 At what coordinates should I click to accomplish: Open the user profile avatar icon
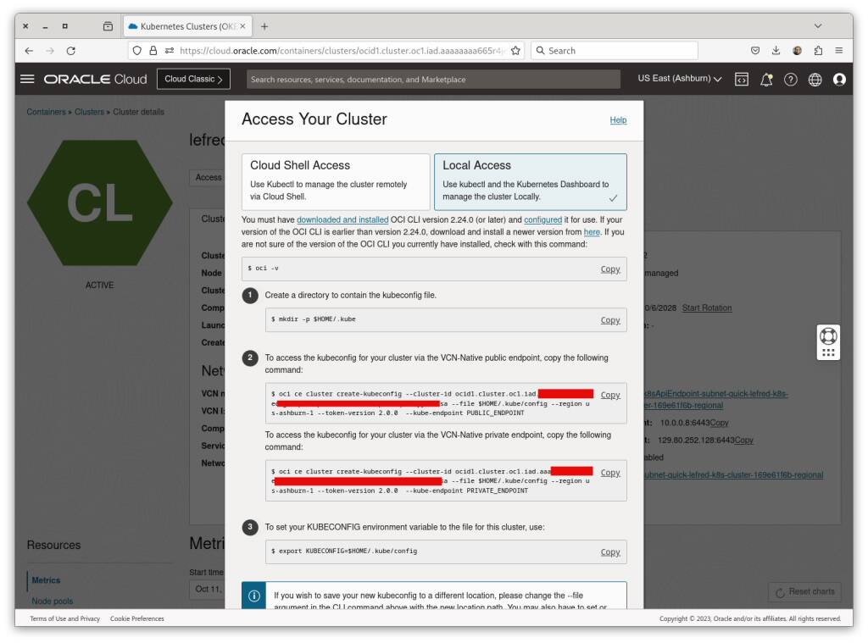tap(839, 80)
